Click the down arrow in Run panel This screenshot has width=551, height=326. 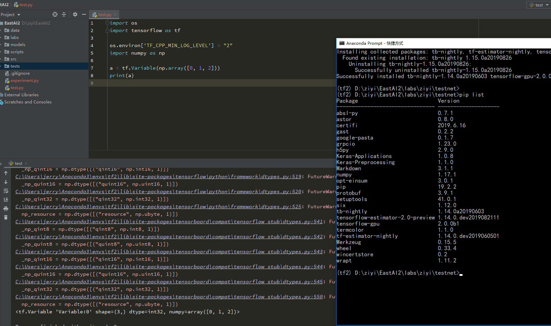coord(6,182)
